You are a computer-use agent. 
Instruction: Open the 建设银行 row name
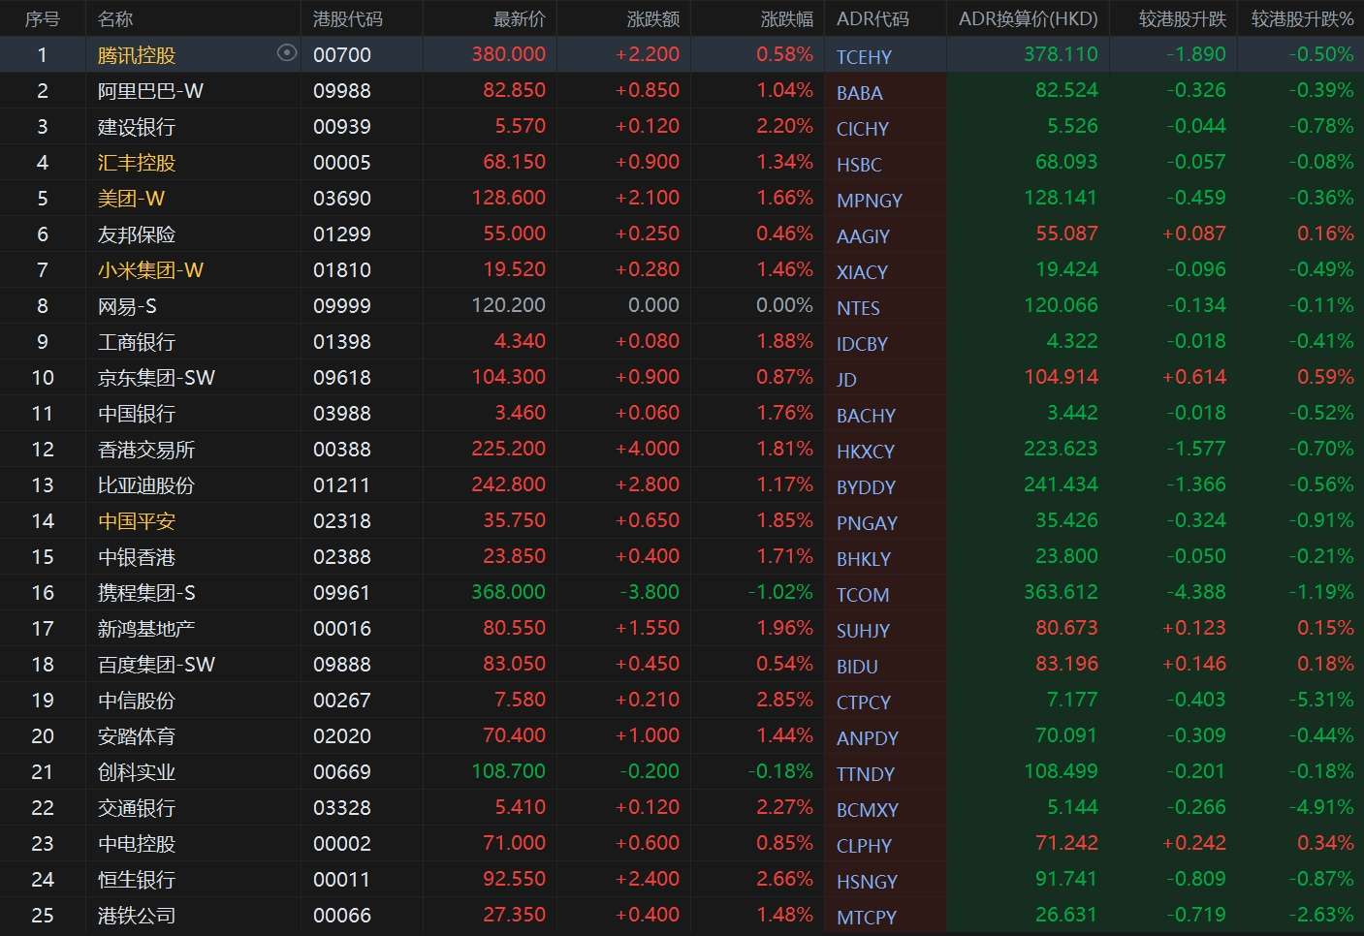point(137,127)
